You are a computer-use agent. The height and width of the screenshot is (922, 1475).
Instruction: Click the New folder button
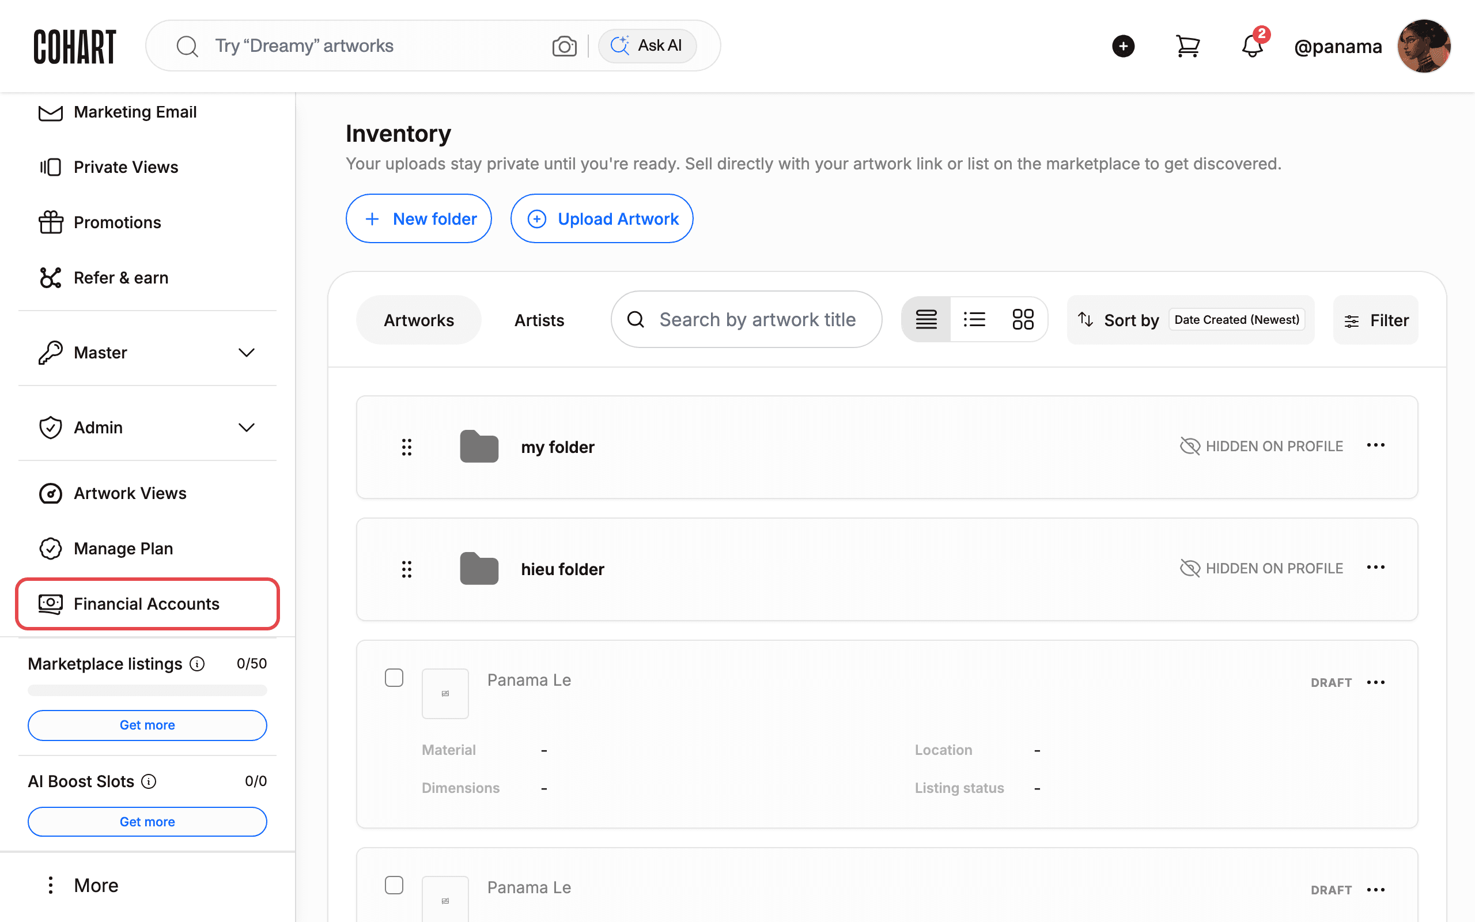coord(419,219)
